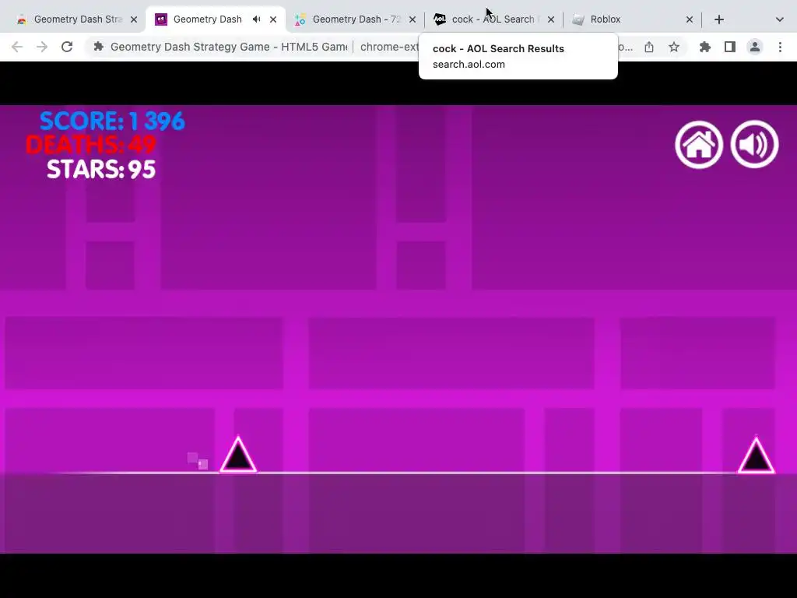Select the active Geometry Dash tab
This screenshot has width=797, height=598.
(x=216, y=19)
